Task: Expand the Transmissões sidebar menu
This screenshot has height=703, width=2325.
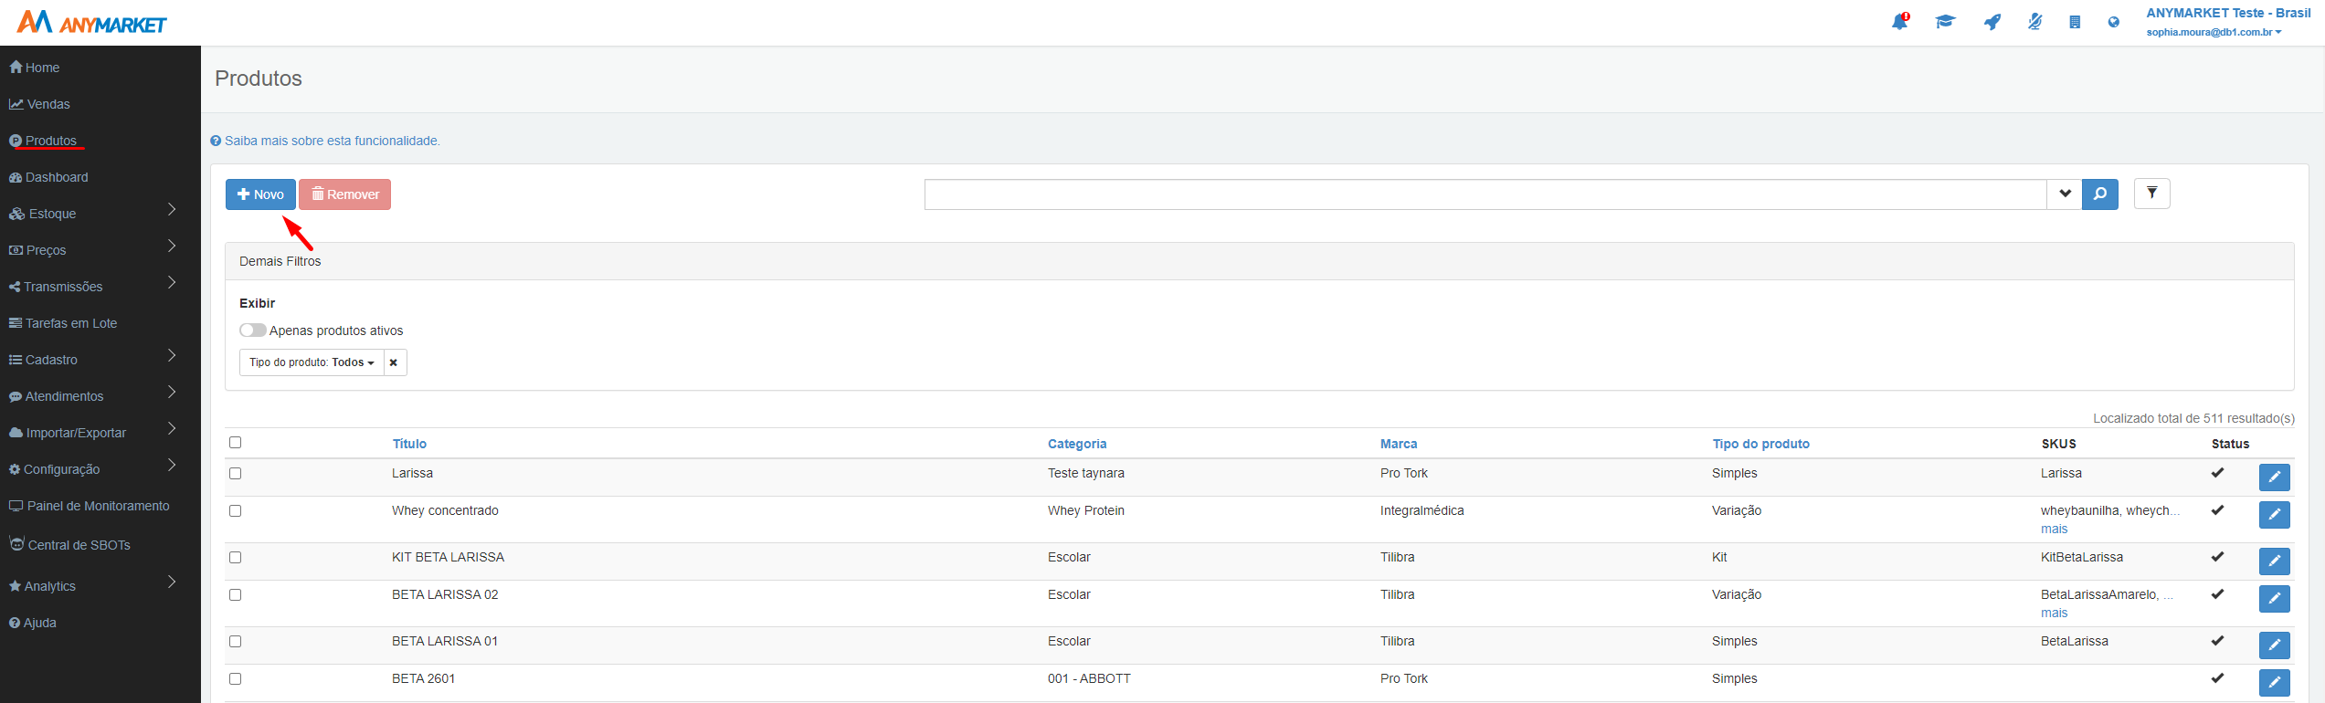Action: pyautogui.click(x=172, y=283)
